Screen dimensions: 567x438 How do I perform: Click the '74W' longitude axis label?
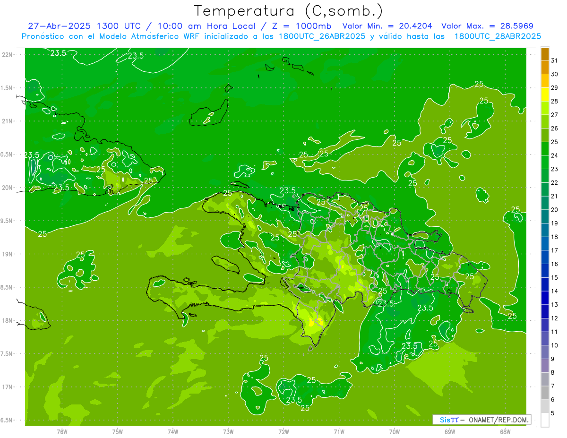tap(172, 431)
